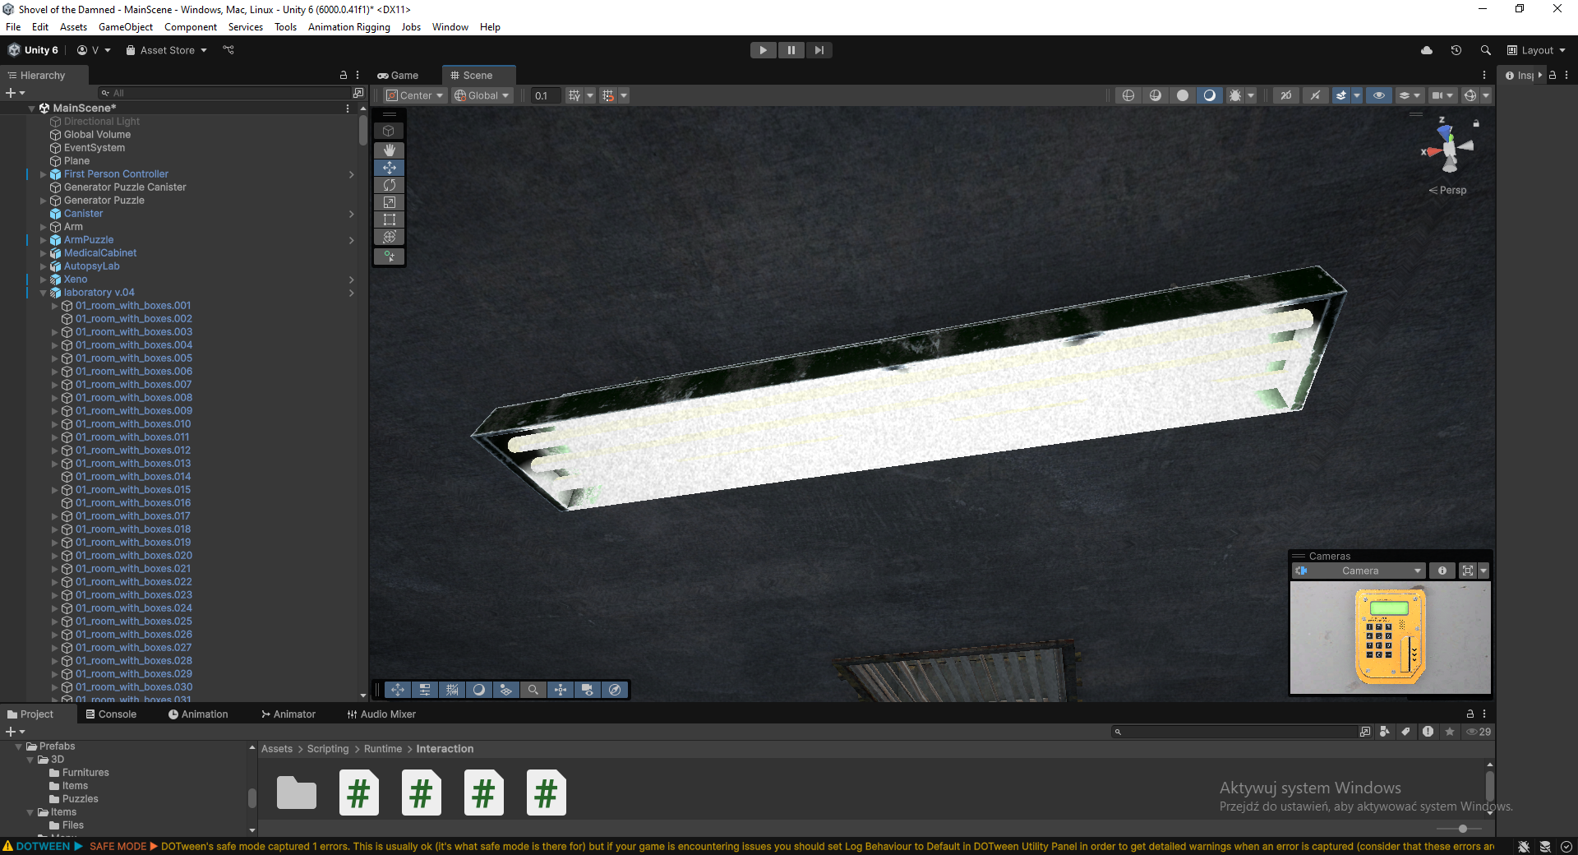
Task: Click the Step frame button
Action: pos(819,50)
